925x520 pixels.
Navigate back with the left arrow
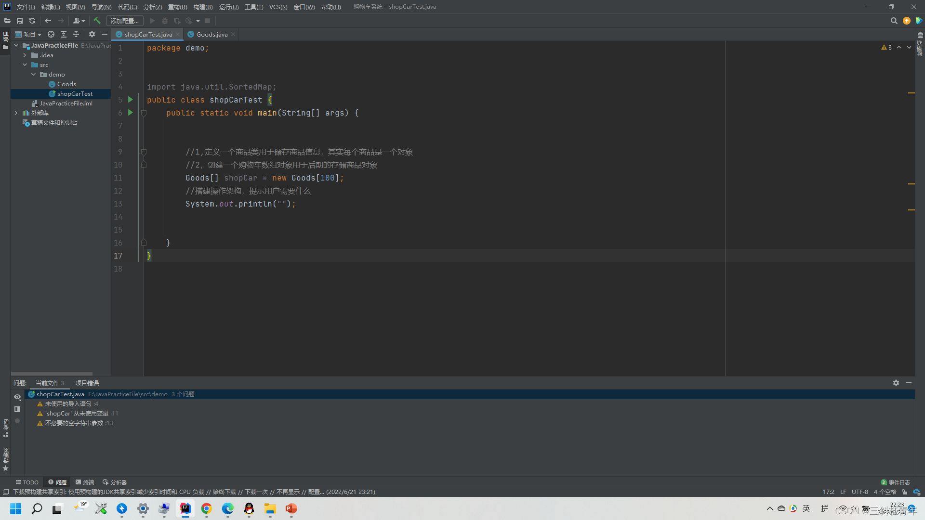pos(48,21)
